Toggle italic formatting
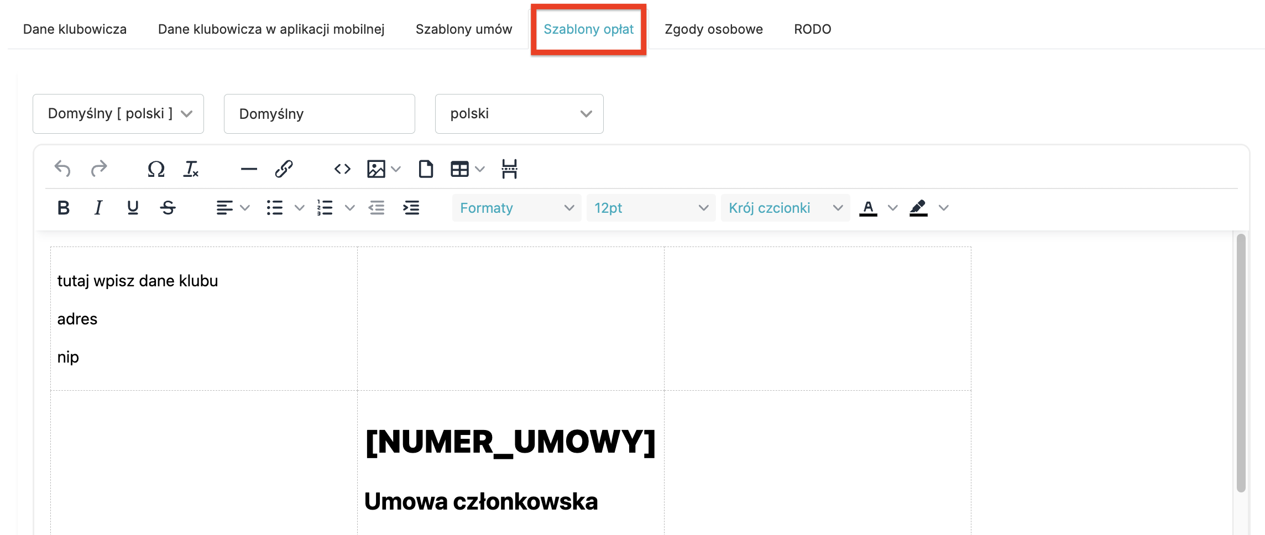The width and height of the screenshot is (1265, 535). click(x=98, y=208)
